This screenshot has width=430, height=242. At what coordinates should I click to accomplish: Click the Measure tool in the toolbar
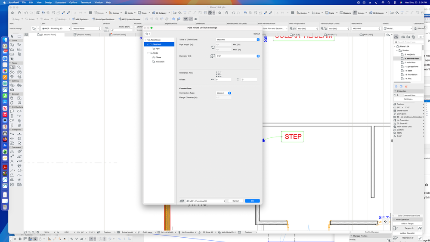[x=345, y=13]
